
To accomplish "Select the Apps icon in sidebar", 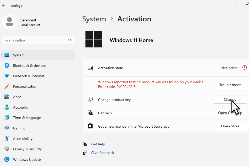I will tap(7, 97).
